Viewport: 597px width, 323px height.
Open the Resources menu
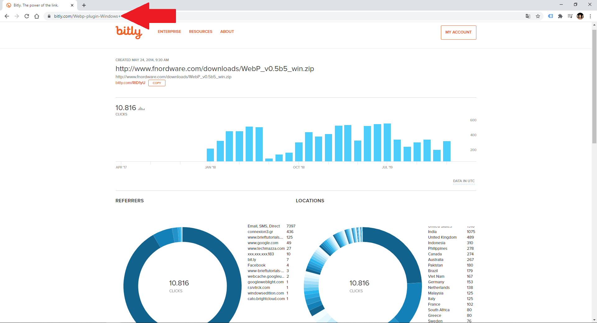[201, 32]
